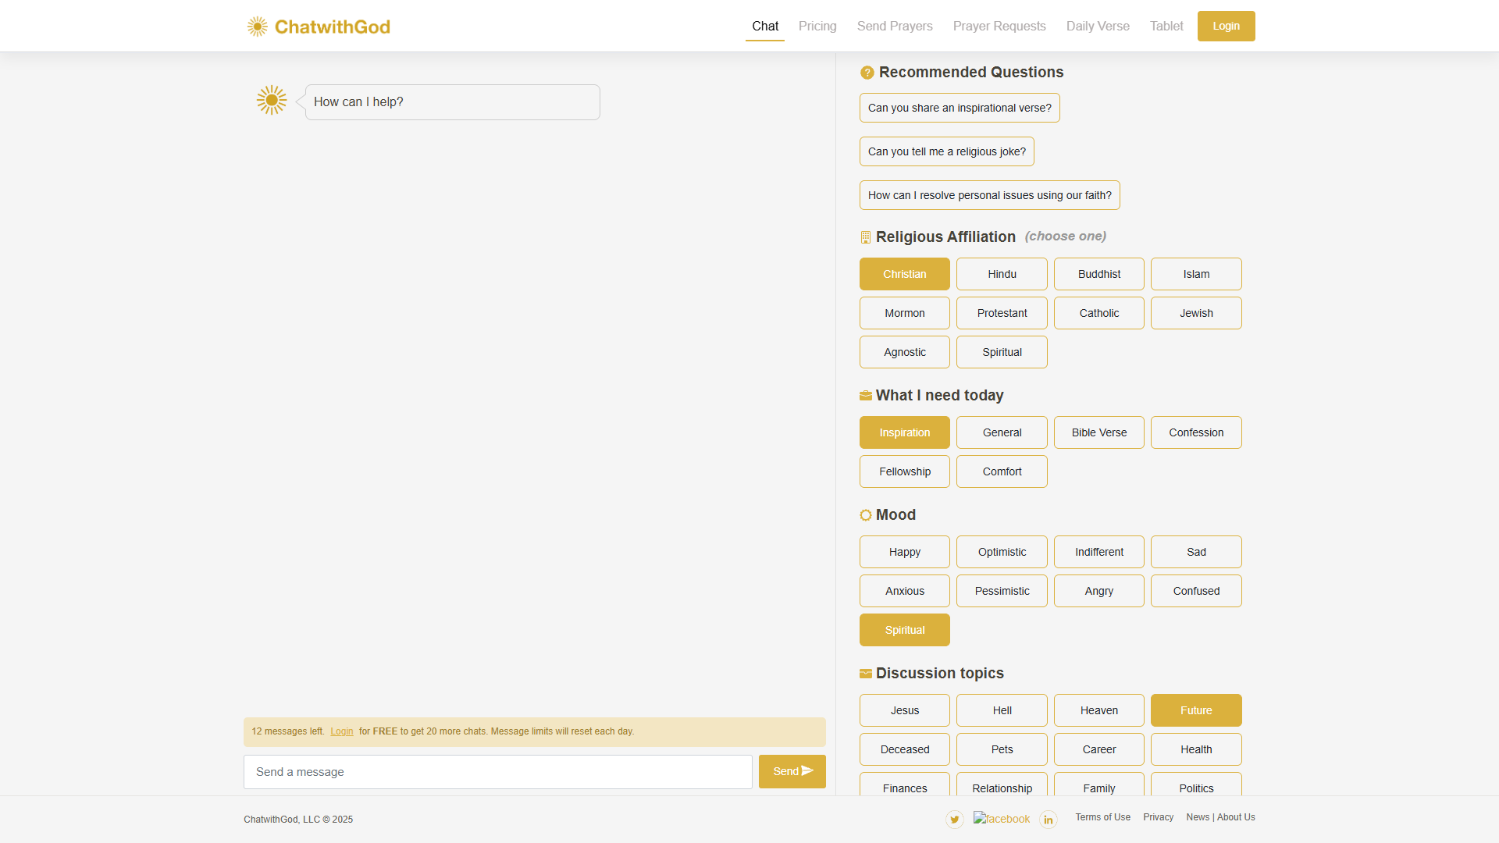This screenshot has height=843, width=1499.
Task: Ask "Can you tell me a religious joke?"
Action: point(947,151)
